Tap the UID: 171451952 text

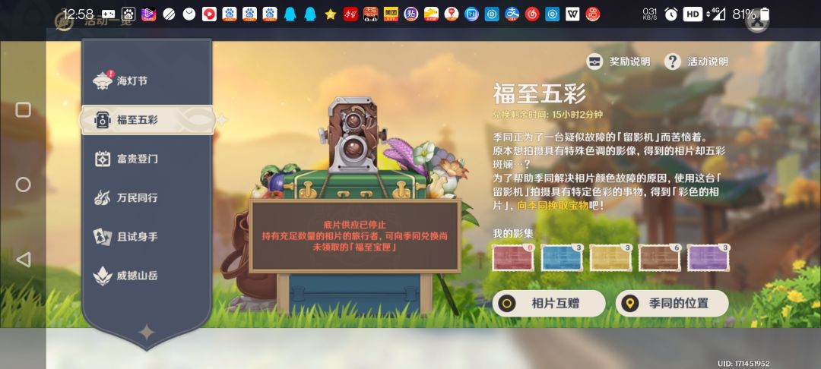click(x=743, y=364)
